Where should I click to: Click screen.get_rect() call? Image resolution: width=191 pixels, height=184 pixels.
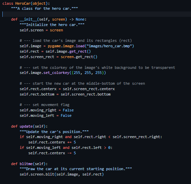(x=79, y=57)
